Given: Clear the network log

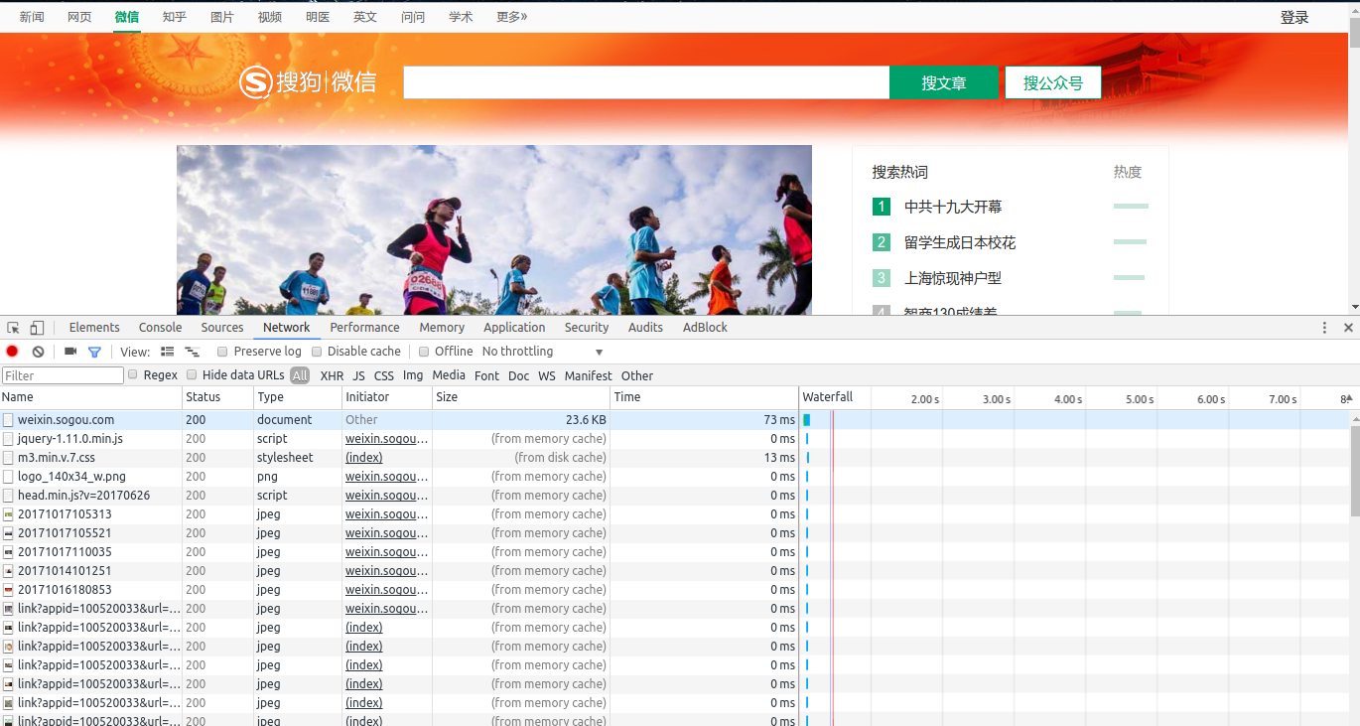Looking at the screenshot, I should click(38, 352).
